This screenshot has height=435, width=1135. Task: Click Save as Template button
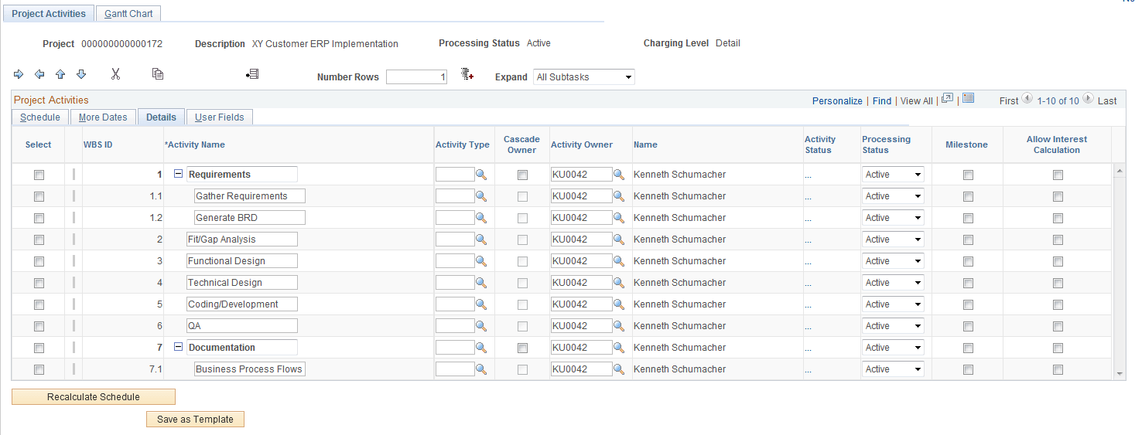point(195,420)
